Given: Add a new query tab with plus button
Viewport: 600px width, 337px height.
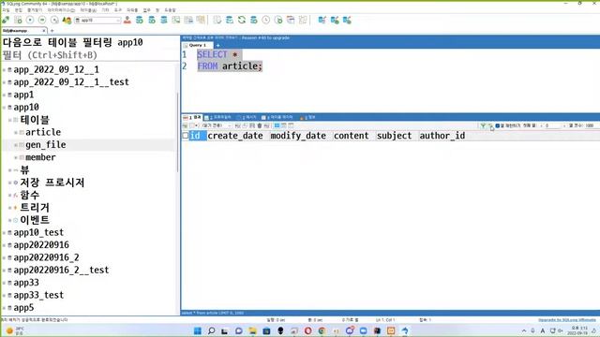Looking at the screenshot, I should 217,45.
